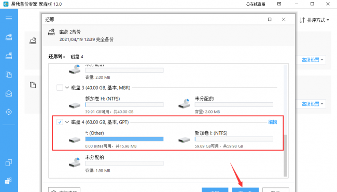Uncheck the 磁盘 4 checkbox

tap(60, 122)
